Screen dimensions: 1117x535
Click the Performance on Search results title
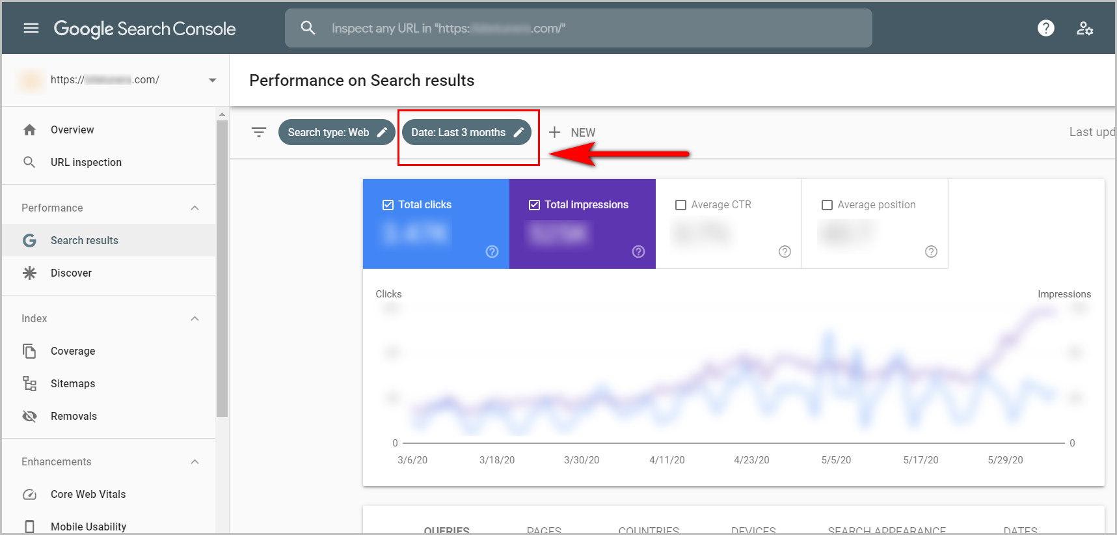[362, 80]
